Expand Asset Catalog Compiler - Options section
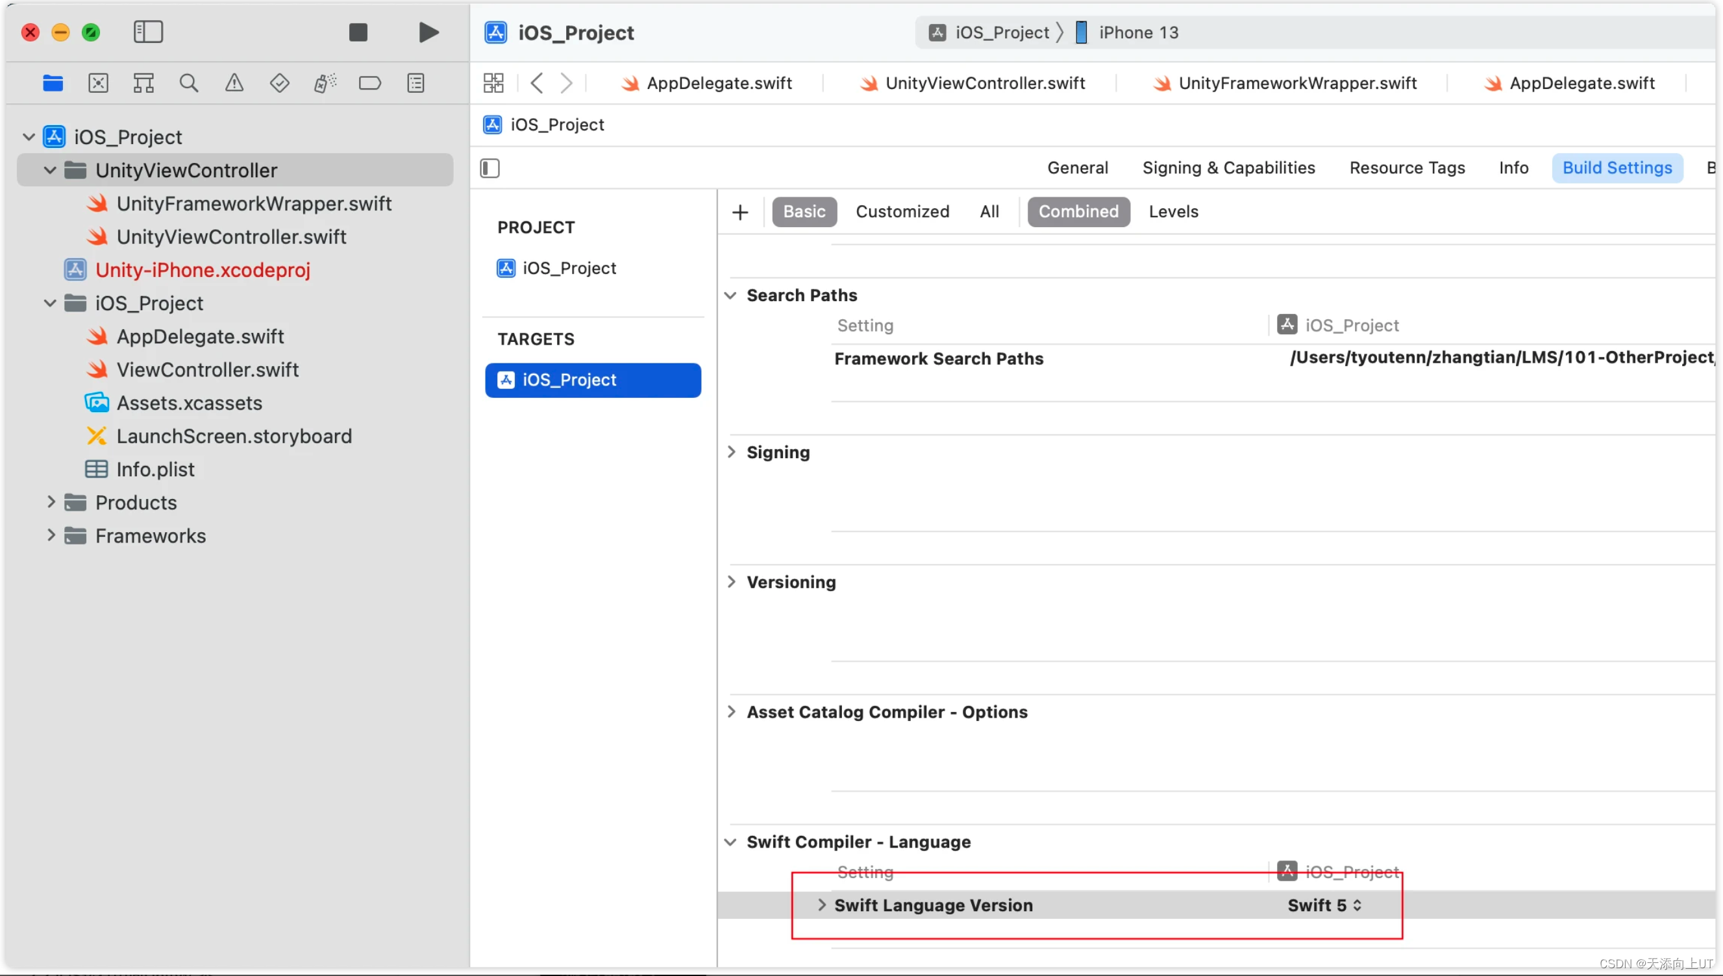Image resolution: width=1723 pixels, height=976 pixels. pos(731,712)
